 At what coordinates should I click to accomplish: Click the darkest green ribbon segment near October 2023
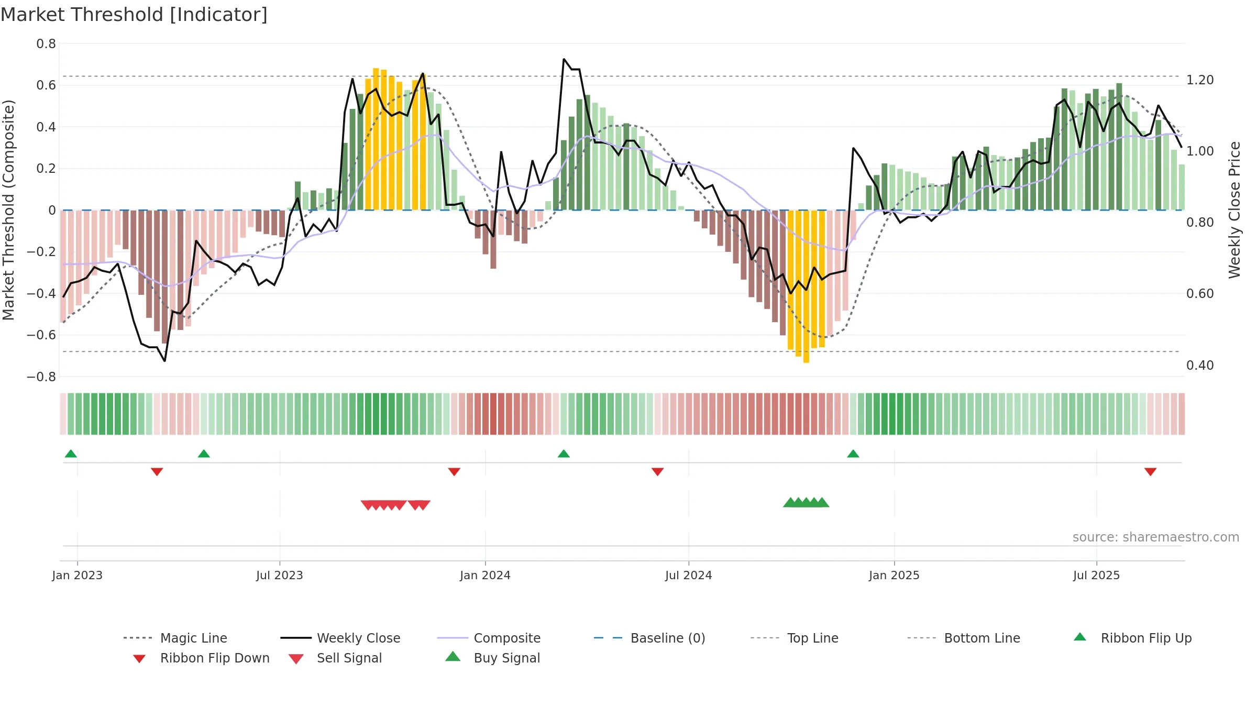pyautogui.click(x=384, y=414)
